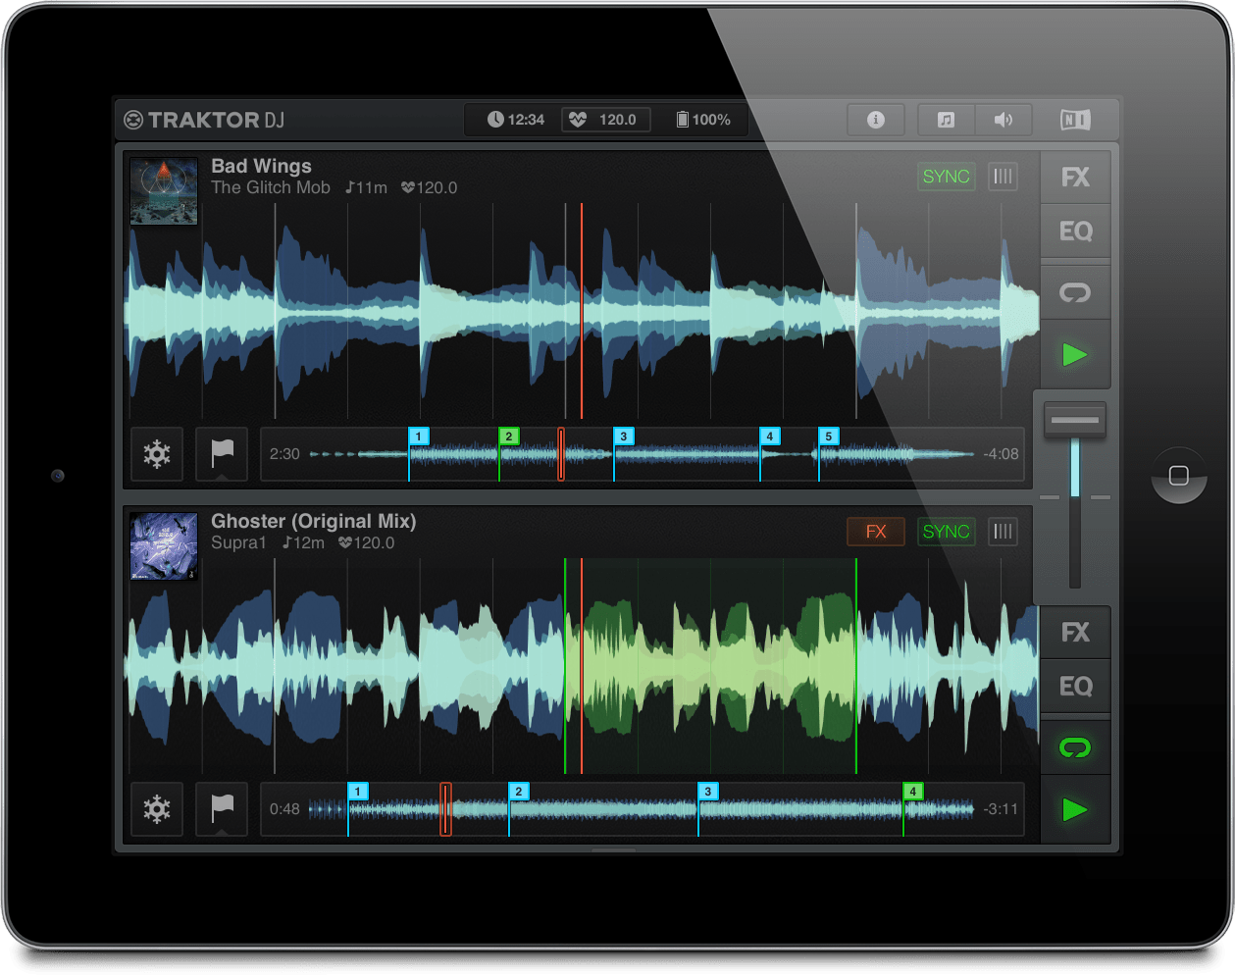The image size is (1235, 977).
Task: Click the Bad Wings large waveform
Action: 581,311
